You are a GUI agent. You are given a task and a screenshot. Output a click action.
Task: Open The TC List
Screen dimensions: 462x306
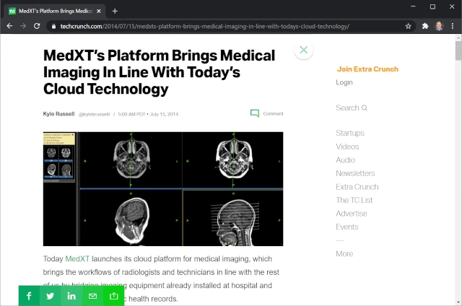(x=354, y=200)
